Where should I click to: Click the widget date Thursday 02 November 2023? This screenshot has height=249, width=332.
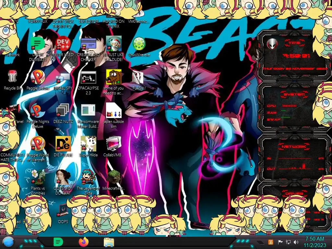pyautogui.click(x=295, y=69)
